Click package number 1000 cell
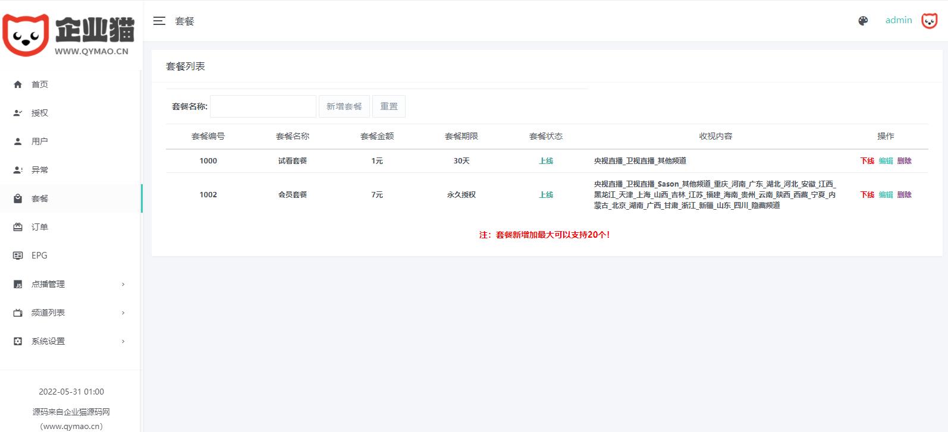948x432 pixels. (x=208, y=161)
